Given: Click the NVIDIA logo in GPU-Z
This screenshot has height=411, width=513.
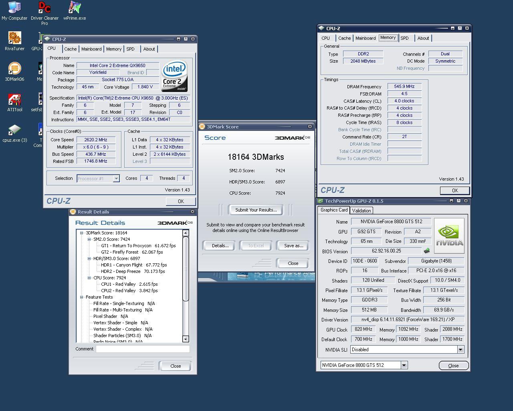Looking at the screenshot, I should tap(449, 236).
